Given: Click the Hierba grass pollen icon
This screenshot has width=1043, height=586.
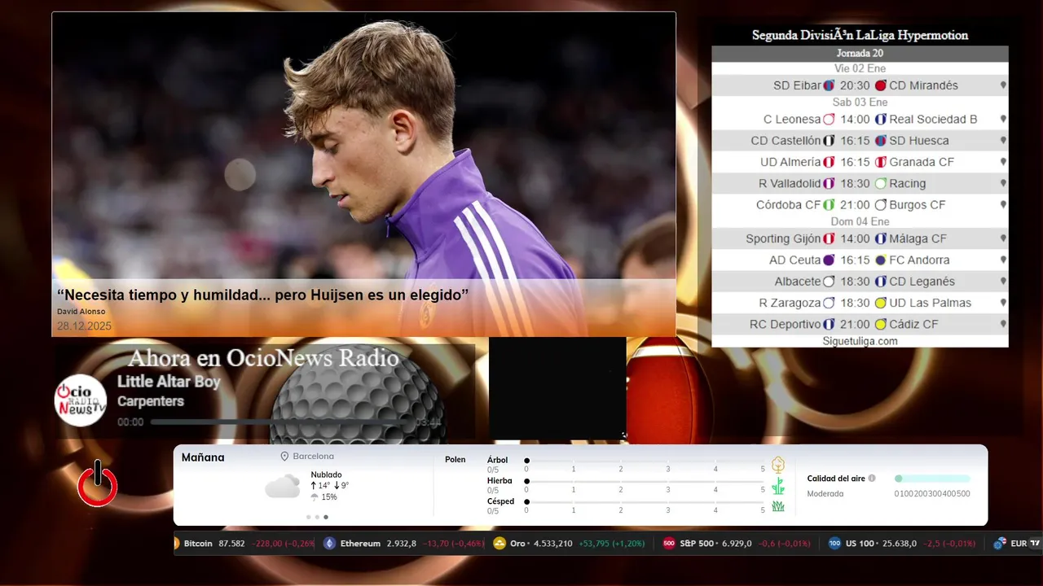Looking at the screenshot, I should [778, 486].
